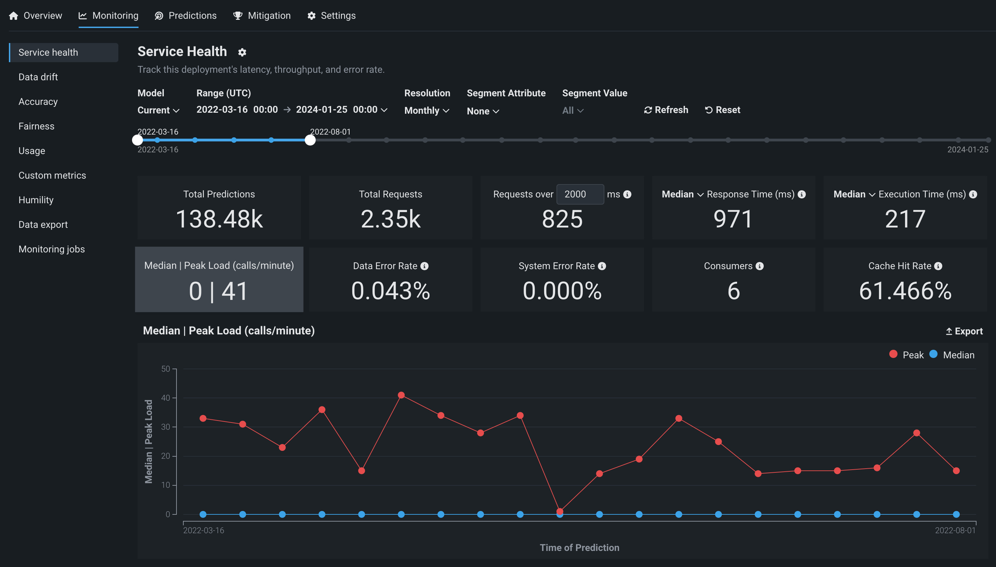Click the Service Health settings gear icon
The width and height of the screenshot is (996, 567).
coord(242,53)
